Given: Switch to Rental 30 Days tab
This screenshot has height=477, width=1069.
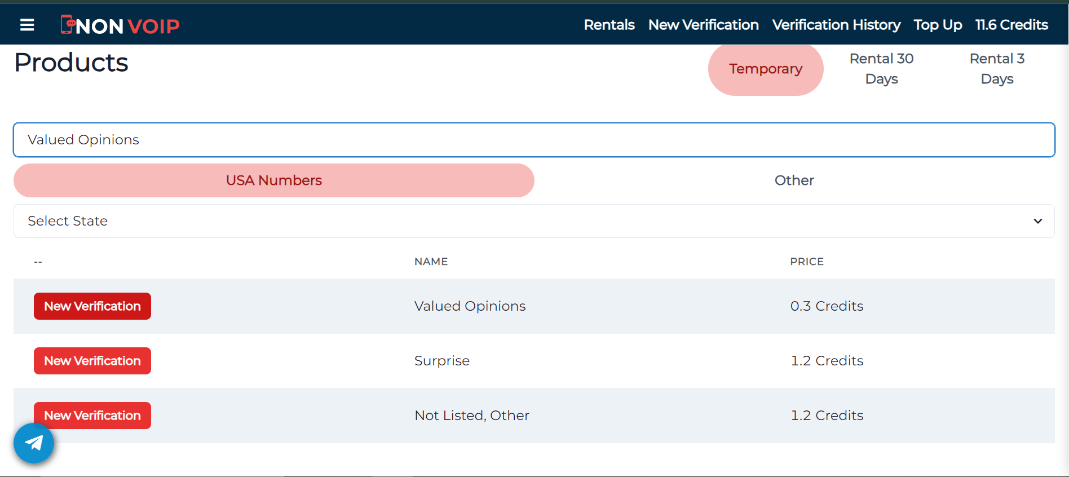Looking at the screenshot, I should coord(881,69).
